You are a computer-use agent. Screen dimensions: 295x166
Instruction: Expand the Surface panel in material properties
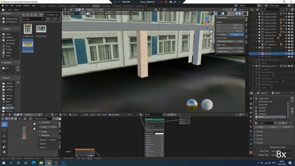point(259,135)
